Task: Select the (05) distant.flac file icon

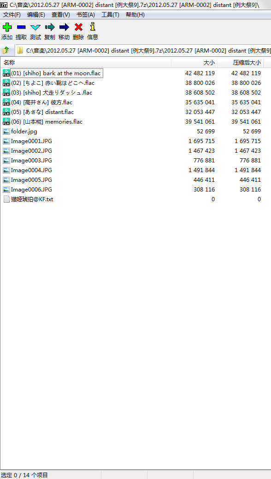Action: point(6,112)
